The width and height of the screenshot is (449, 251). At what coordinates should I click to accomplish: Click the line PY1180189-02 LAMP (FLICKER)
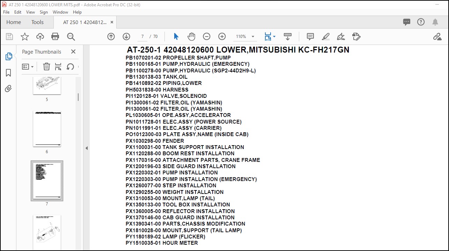pos(165,237)
